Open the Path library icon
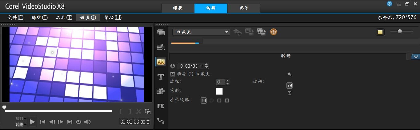 [161, 121]
